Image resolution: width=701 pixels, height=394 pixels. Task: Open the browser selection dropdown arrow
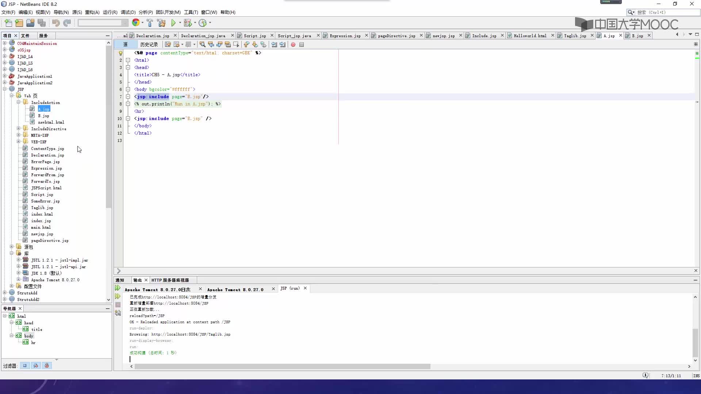click(142, 23)
